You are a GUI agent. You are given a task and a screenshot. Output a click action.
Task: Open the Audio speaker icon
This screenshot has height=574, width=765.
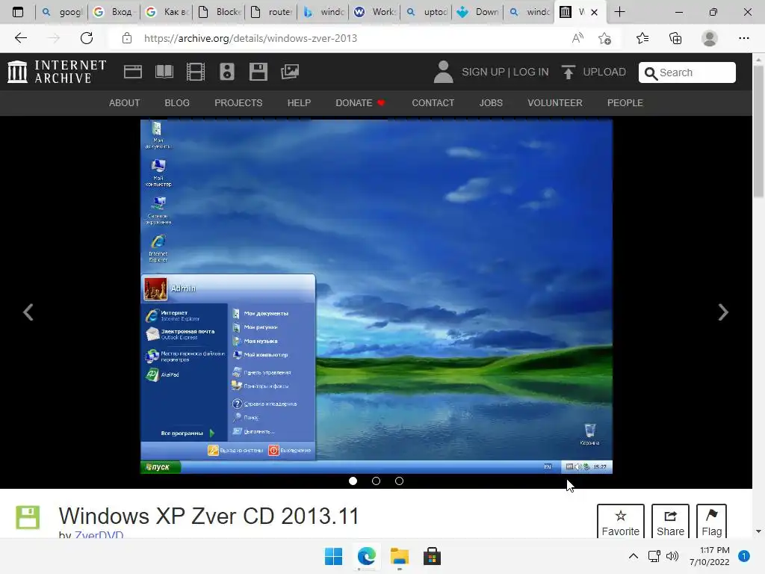[227, 72]
